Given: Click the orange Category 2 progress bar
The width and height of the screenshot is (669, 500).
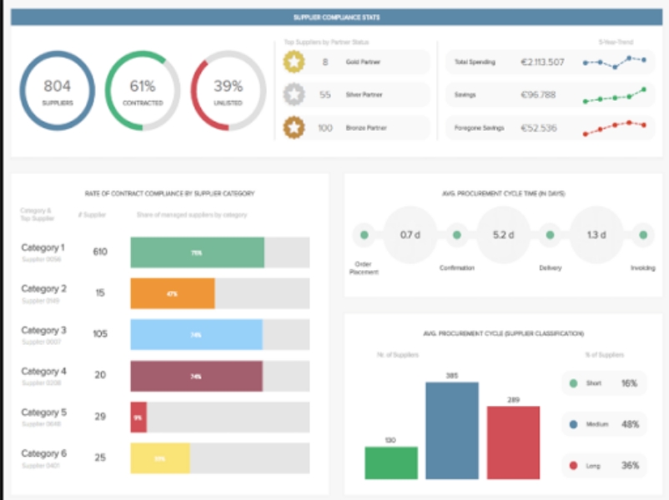Looking at the screenshot, I should tap(173, 293).
